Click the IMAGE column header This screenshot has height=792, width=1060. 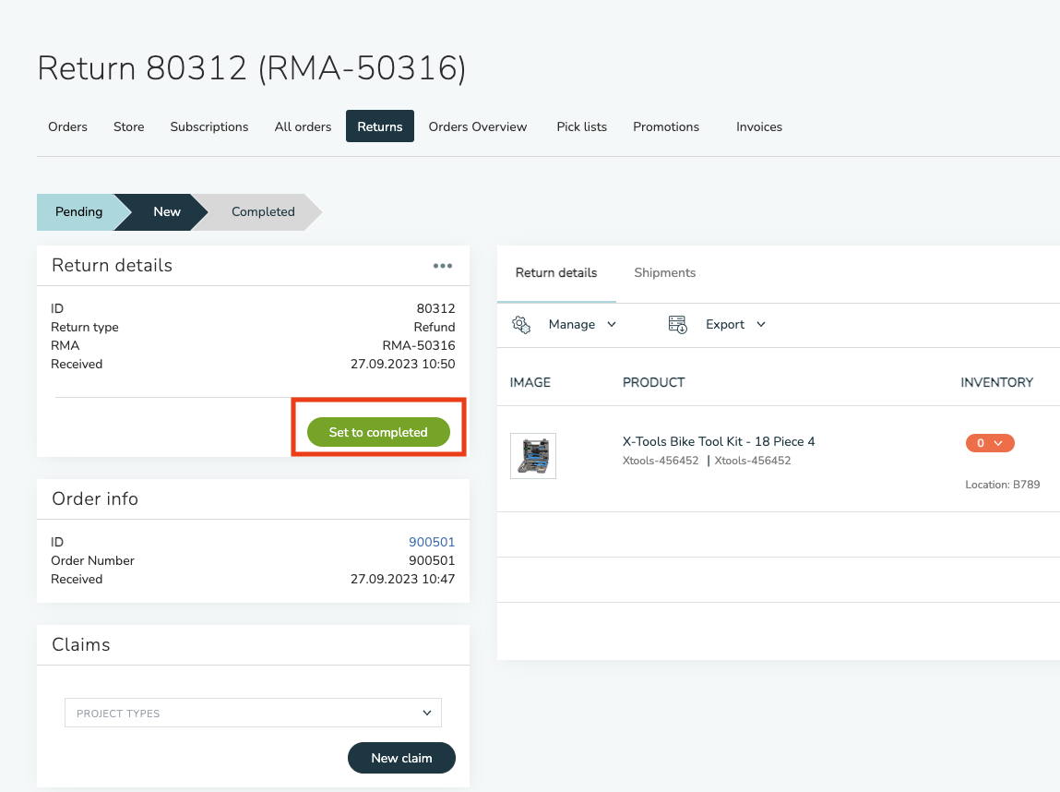[x=530, y=383]
